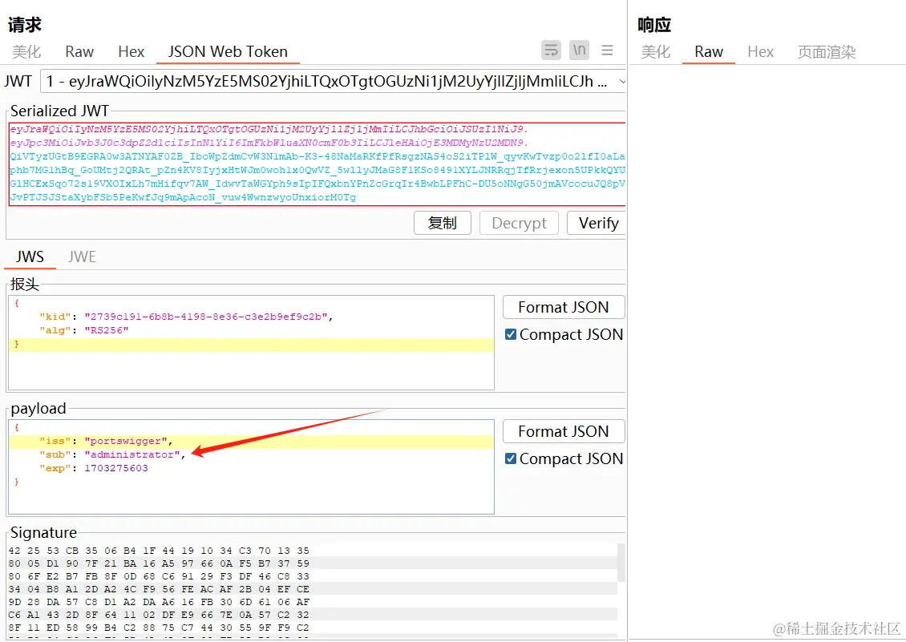Click the Signature hex row starting 80 05
This screenshot has height=642, width=906.
pyautogui.click(x=159, y=563)
